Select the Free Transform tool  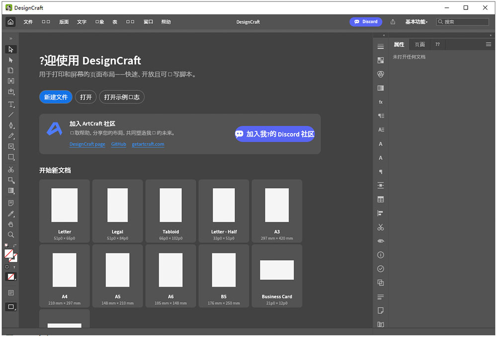point(11,180)
